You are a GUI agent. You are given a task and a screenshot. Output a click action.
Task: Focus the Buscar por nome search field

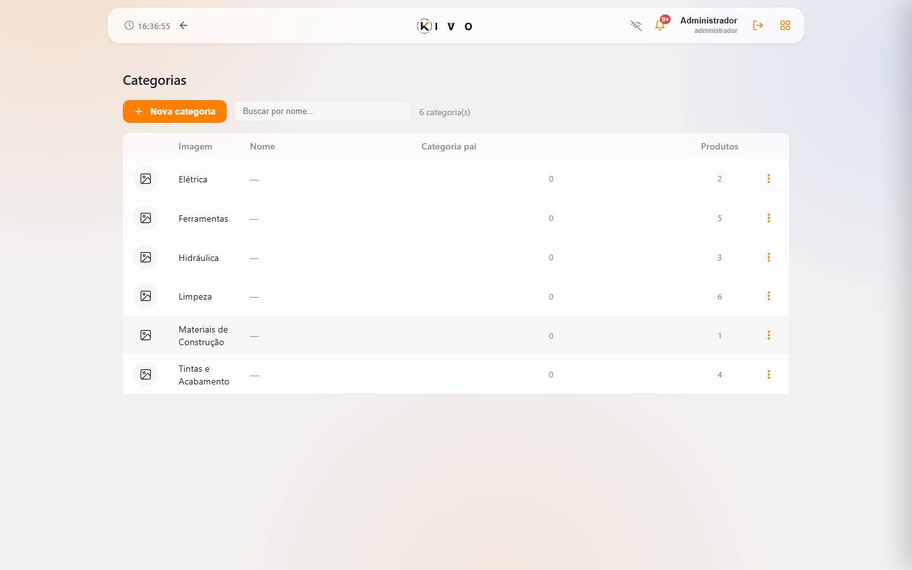pos(323,111)
